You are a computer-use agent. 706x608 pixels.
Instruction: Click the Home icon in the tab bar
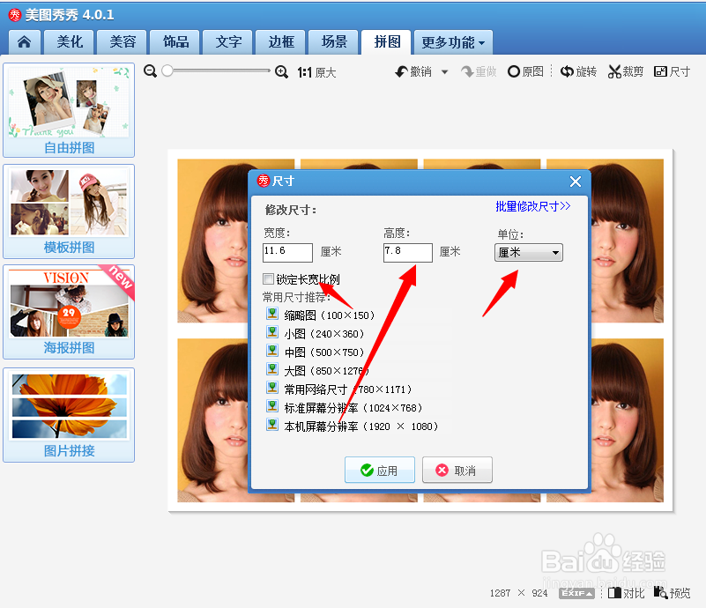[x=23, y=41]
